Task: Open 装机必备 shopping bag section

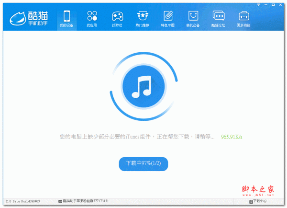Action: click(193, 19)
